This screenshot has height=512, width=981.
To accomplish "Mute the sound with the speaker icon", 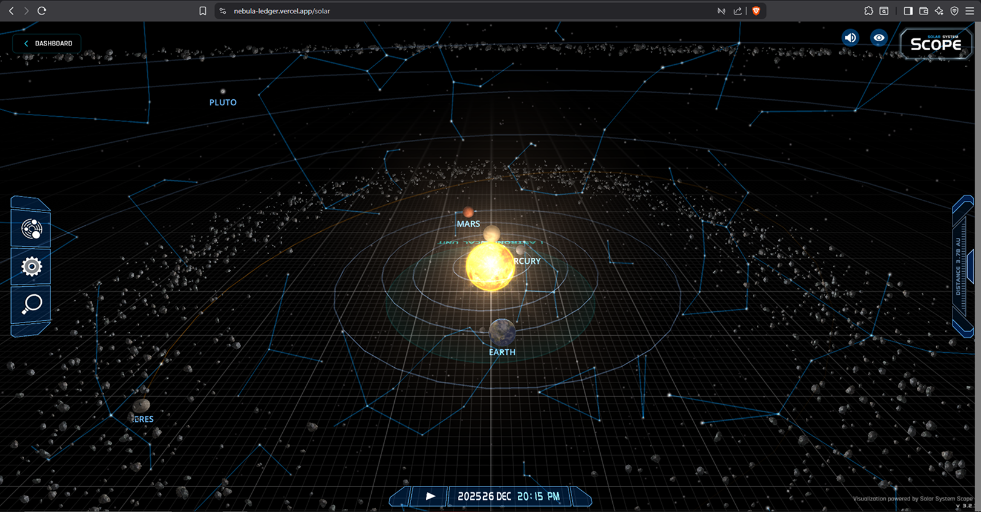I will (x=850, y=38).
